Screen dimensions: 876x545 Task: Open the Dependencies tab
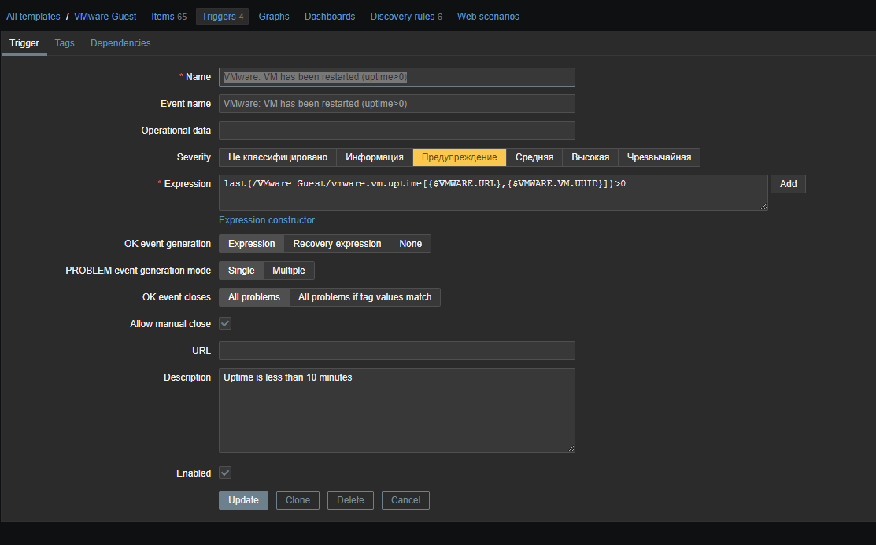pos(120,43)
